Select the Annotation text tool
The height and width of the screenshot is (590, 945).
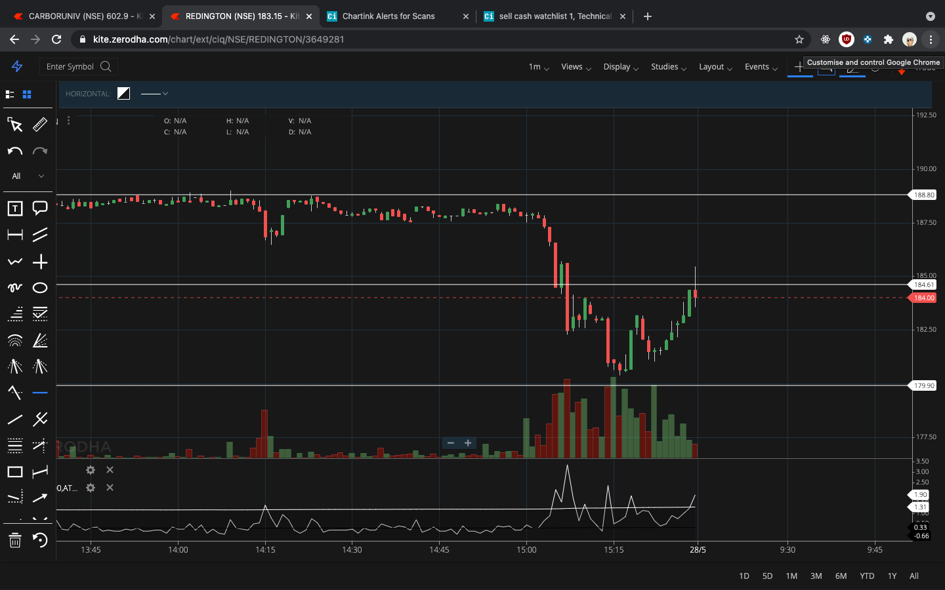pos(14,208)
